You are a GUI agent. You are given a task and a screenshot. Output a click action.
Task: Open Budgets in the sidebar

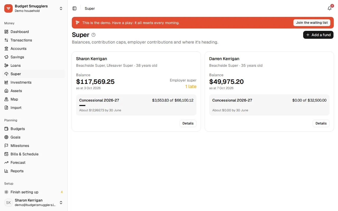point(34,129)
